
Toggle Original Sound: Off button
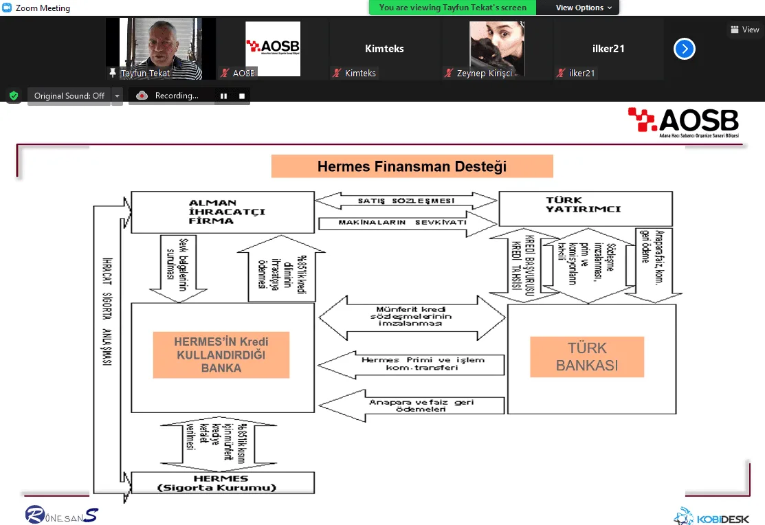(69, 96)
